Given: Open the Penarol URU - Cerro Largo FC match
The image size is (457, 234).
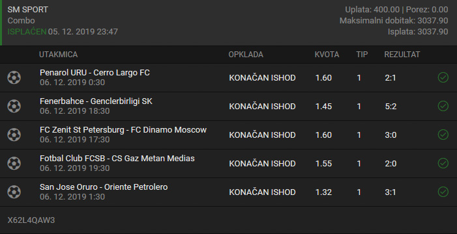Looking at the screenshot, I should coord(95,73).
